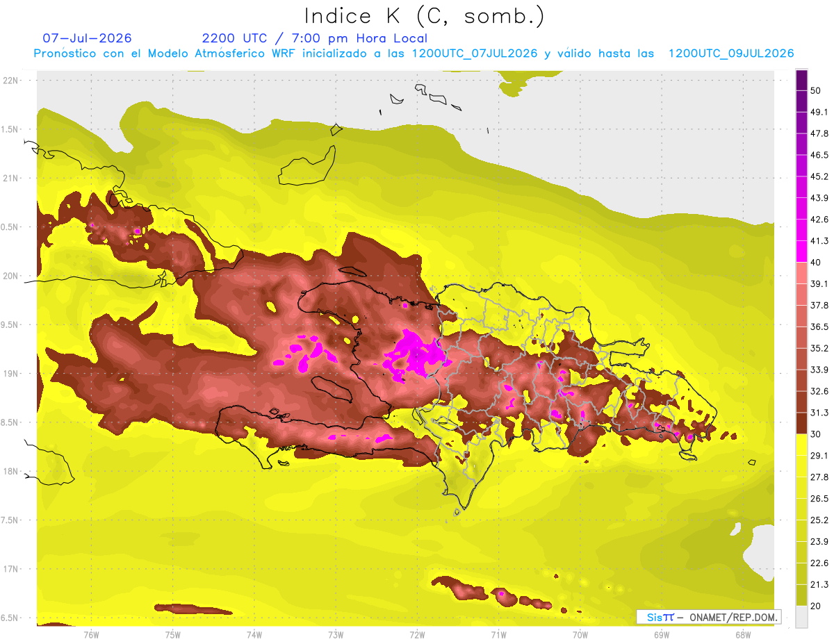Viewport: 834px width, 644px height.
Task: Click the legend value '23.9'
Action: [x=819, y=542]
